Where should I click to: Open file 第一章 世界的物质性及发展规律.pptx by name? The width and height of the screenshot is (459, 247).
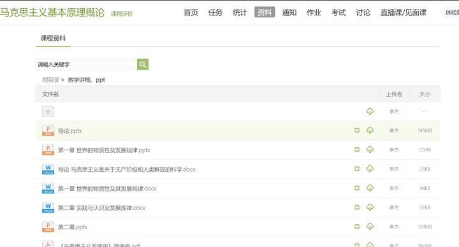tap(104, 150)
